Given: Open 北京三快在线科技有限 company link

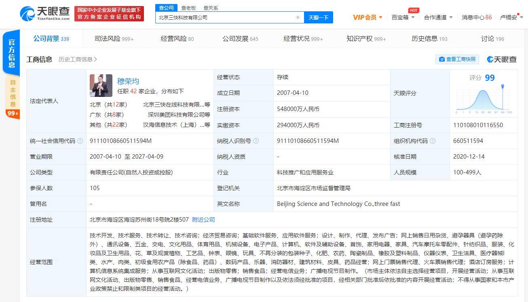Looking at the screenshot, I should (177, 105).
